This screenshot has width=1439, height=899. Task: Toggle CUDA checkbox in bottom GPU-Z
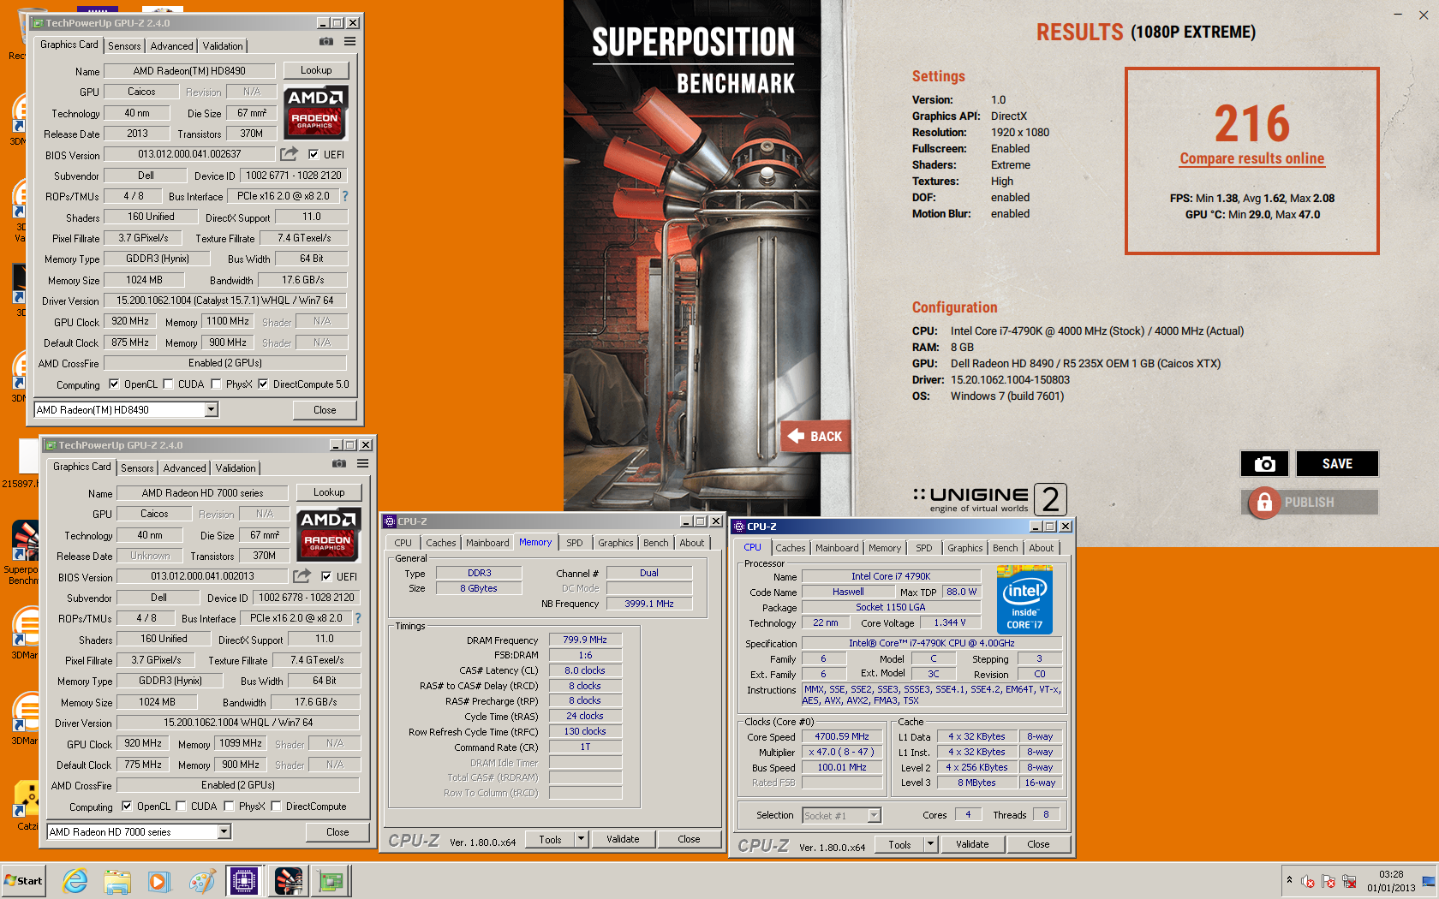point(181,806)
